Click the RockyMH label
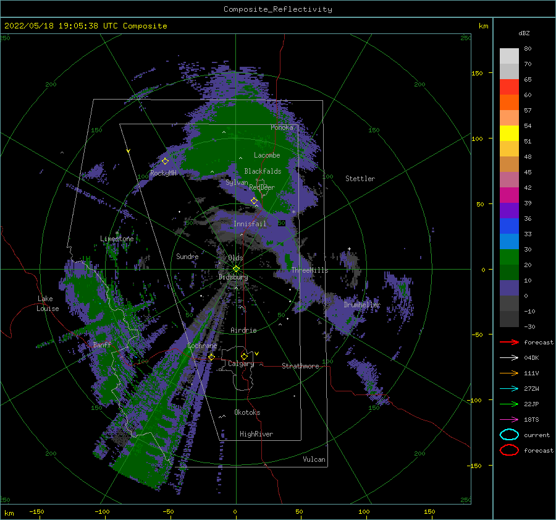Screen dimensions: 556x520 pos(163,173)
